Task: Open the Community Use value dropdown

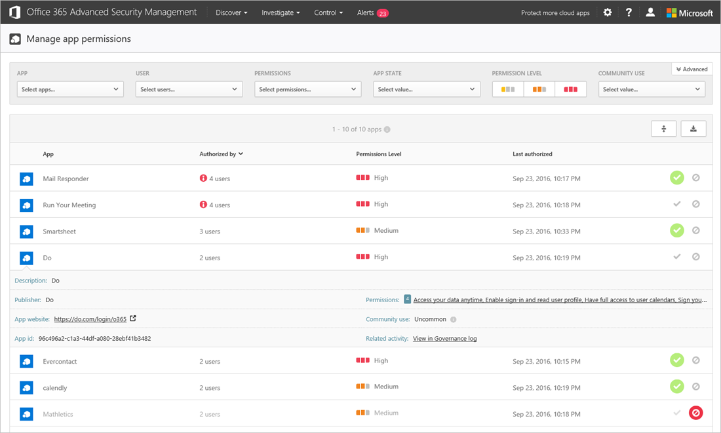Action: pyautogui.click(x=651, y=89)
